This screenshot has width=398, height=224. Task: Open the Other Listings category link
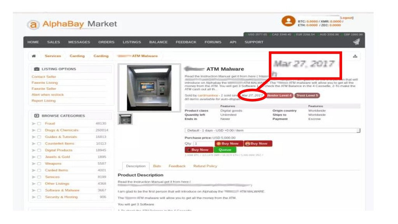click(57, 184)
